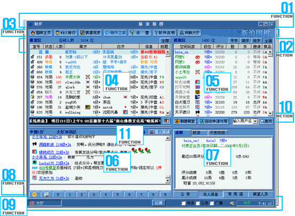Image resolution: width=295 pixels, height=216 pixels.
Task: Click the red eye icon beside 网管5
Action: click(x=197, y=57)
